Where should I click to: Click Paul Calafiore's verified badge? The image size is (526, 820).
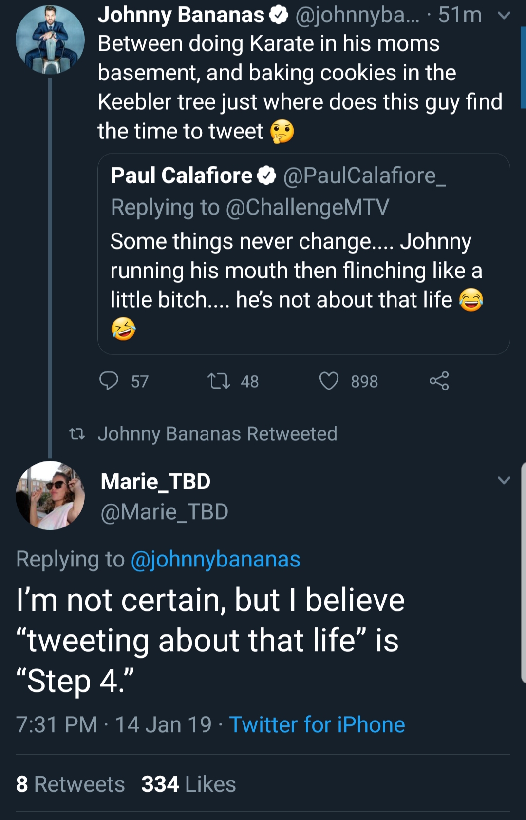266,176
